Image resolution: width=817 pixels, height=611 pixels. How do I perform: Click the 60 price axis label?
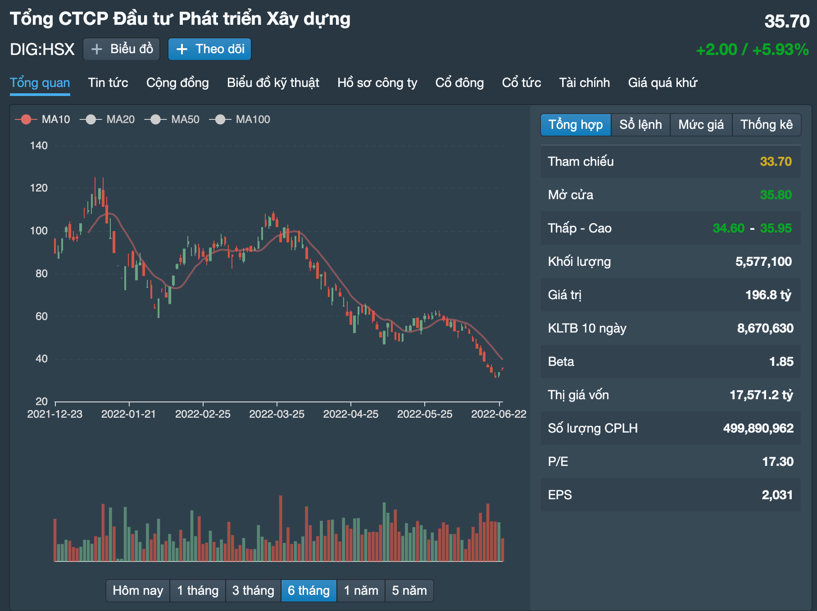[x=41, y=316]
